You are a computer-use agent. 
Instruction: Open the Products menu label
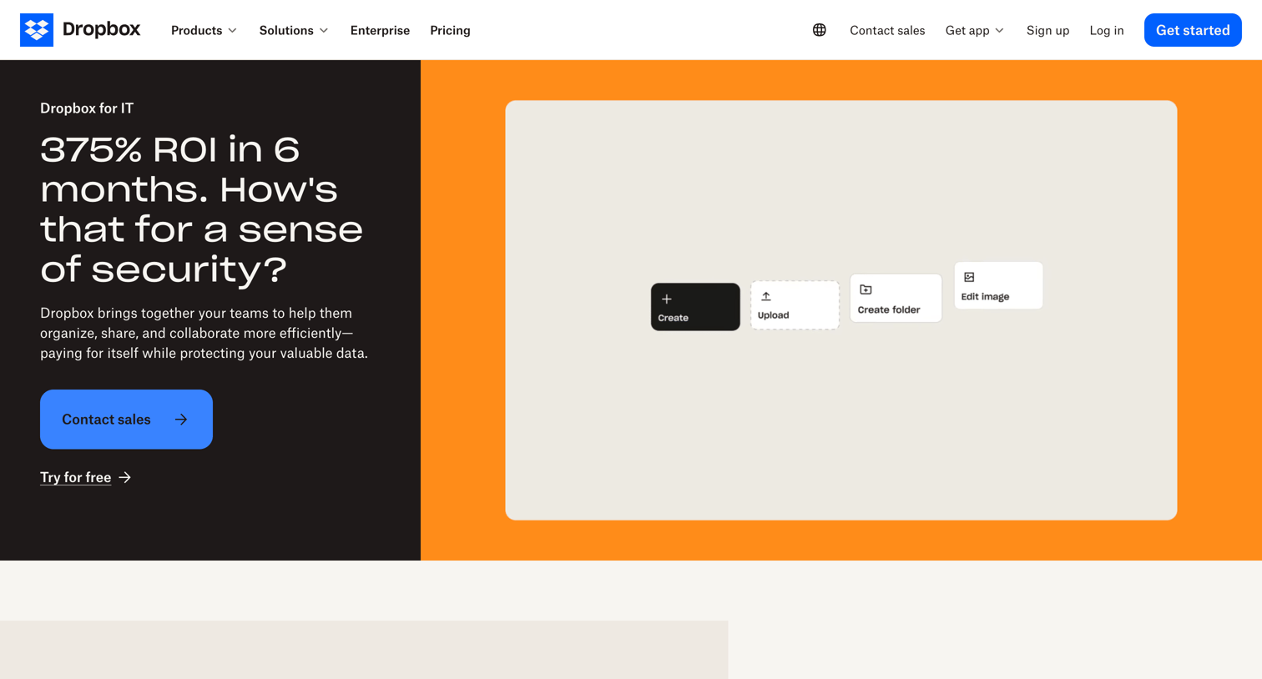point(196,30)
